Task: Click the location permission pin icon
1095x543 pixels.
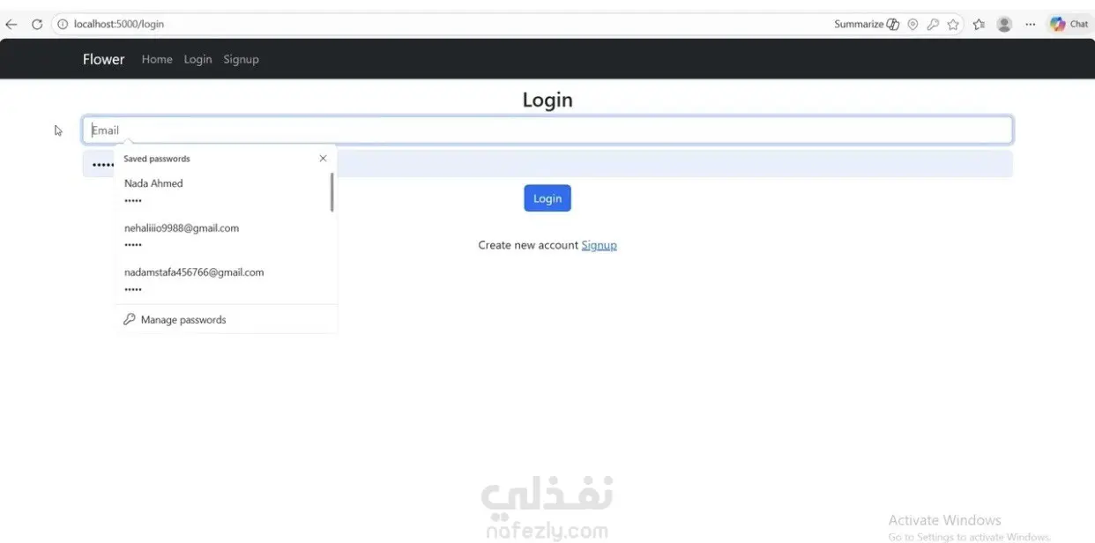Action: click(x=912, y=25)
